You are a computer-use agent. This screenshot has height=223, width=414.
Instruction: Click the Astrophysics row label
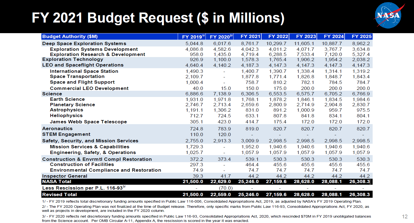tap(66, 110)
